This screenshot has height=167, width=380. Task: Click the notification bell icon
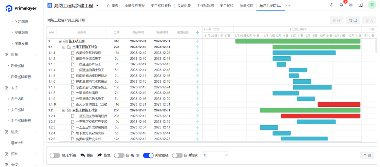[x=341, y=5]
